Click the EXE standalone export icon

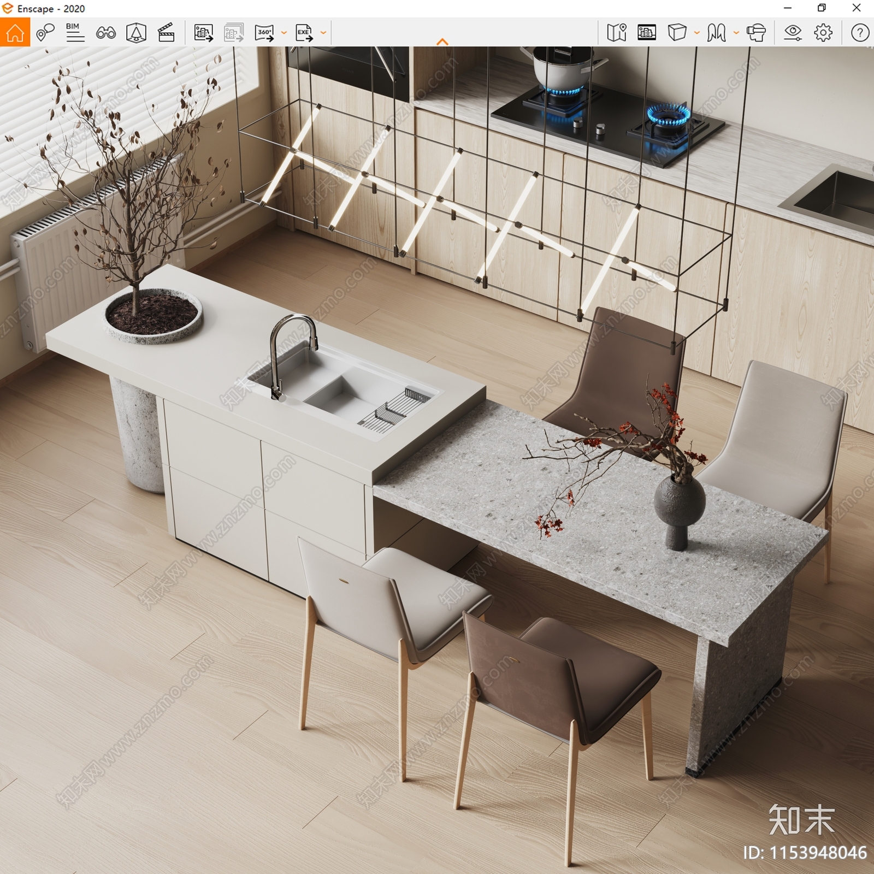304,33
